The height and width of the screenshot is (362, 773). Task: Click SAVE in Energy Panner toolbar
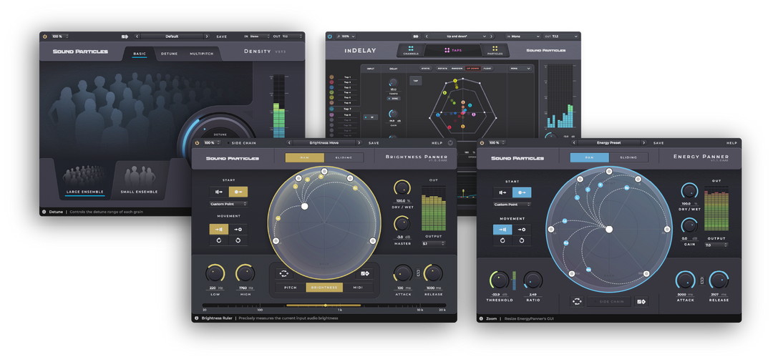click(x=658, y=143)
